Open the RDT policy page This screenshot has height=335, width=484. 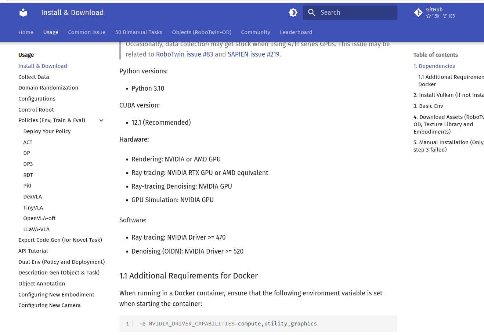(28, 175)
